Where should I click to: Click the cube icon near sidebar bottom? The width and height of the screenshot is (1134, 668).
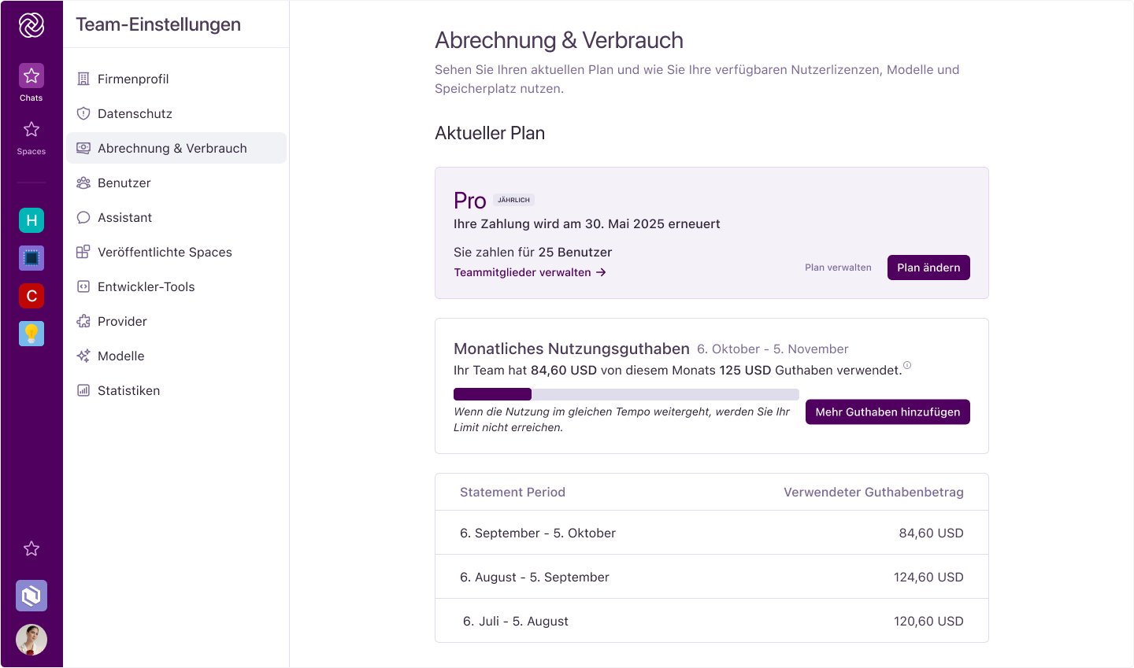click(x=31, y=596)
